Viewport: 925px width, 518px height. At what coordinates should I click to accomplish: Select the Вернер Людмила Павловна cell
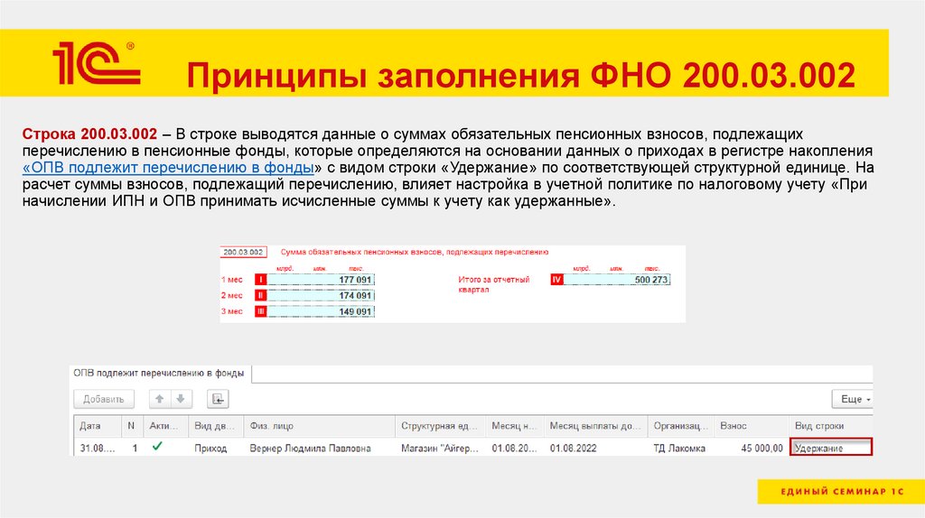tap(319, 448)
